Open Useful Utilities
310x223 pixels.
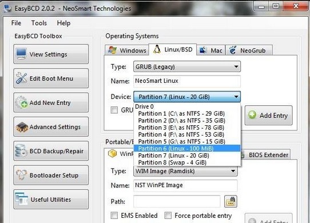(51, 200)
